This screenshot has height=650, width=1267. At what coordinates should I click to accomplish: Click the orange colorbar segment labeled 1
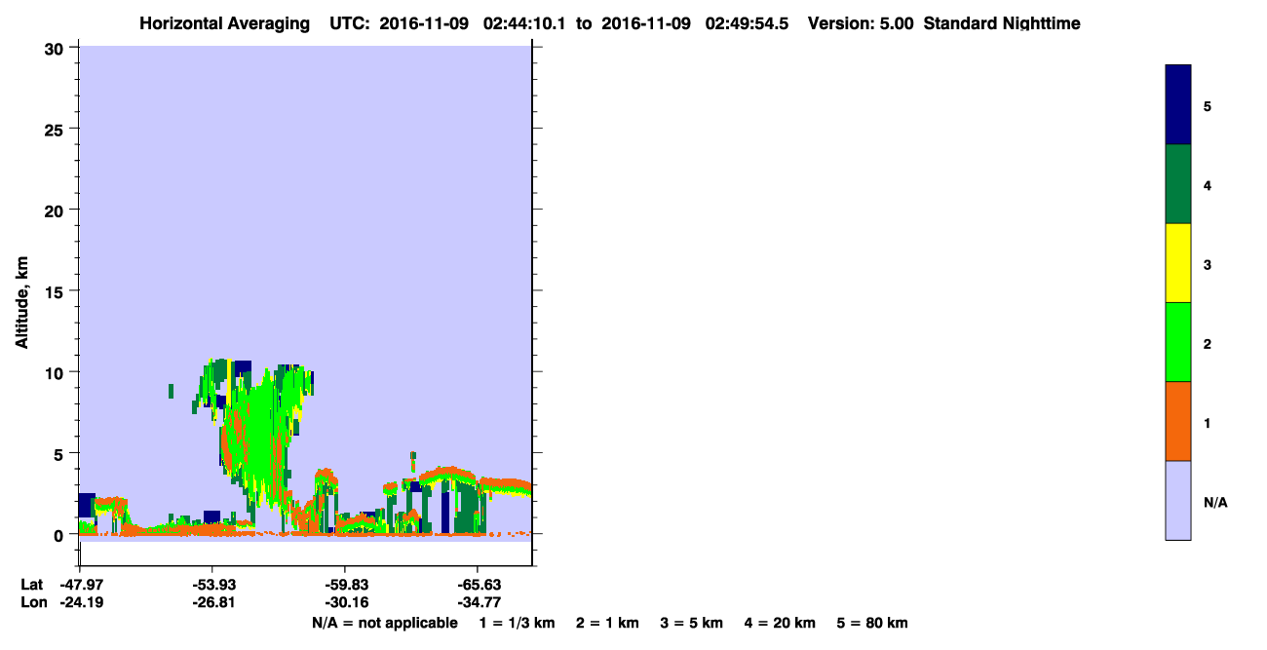point(1178,421)
